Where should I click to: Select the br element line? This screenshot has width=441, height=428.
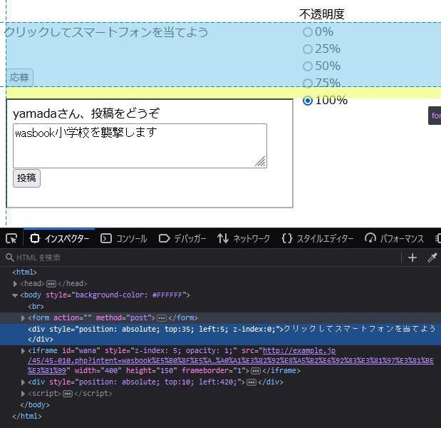point(36,306)
